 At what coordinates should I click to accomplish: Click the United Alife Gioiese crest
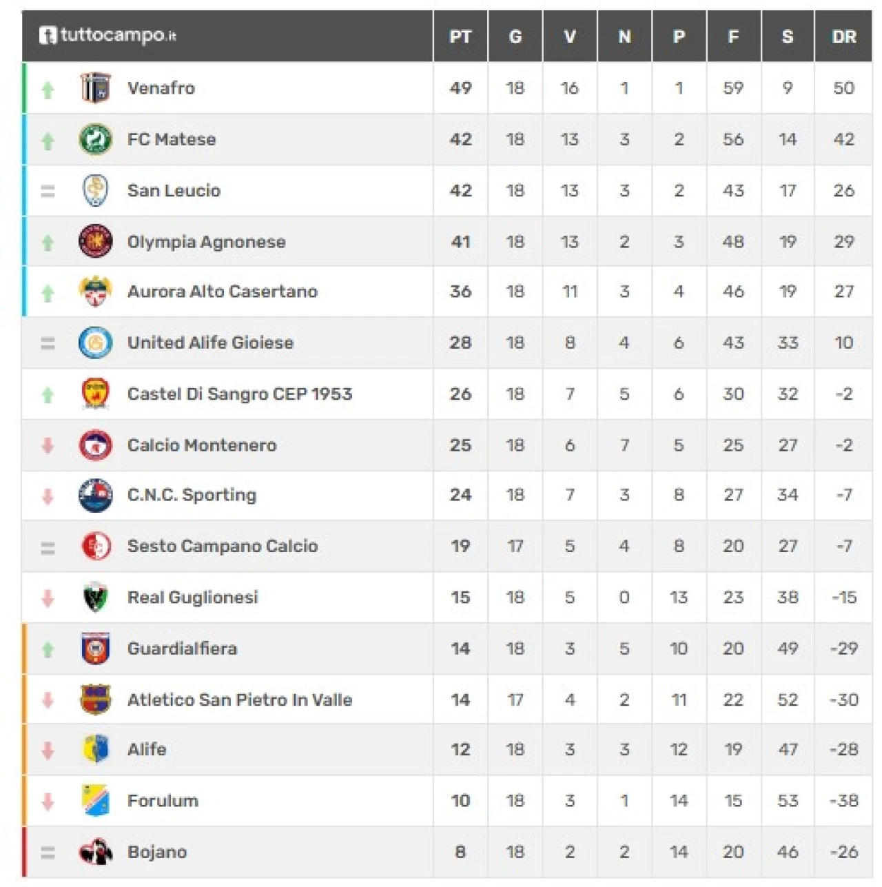(96, 343)
